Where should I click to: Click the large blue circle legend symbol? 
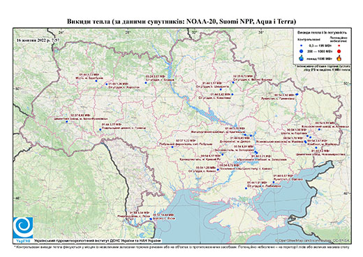click(x=302, y=51)
